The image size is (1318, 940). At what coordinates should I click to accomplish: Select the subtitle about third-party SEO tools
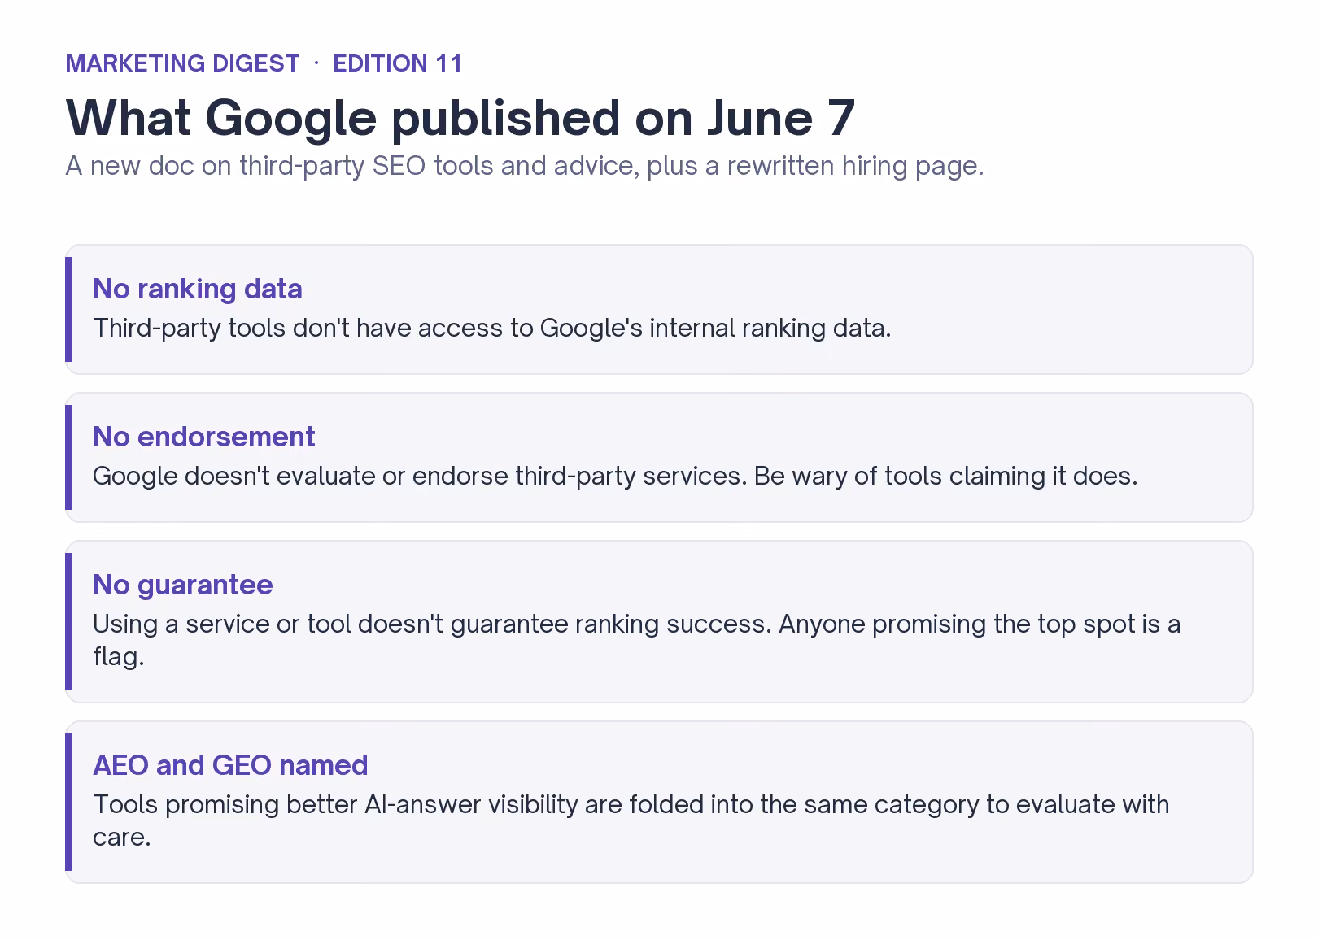click(525, 166)
